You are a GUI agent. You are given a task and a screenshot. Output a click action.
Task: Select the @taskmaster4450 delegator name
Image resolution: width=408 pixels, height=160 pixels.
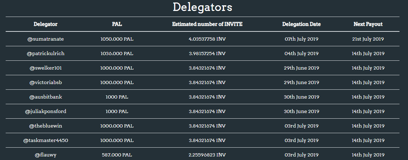45,141
